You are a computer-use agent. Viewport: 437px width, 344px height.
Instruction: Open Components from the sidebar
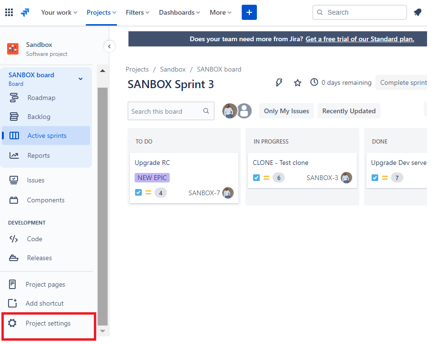[46, 200]
